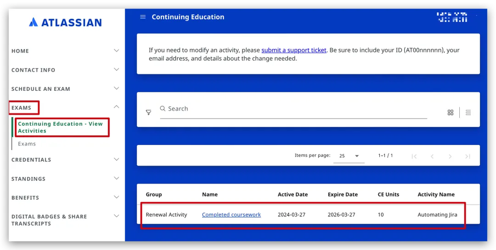496x250 pixels.
Task: Click the 1–1 / 1 range label
Action: click(x=385, y=155)
